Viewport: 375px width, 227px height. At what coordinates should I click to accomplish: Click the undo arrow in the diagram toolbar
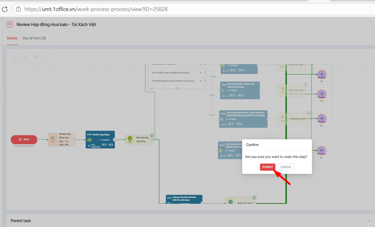15,57
